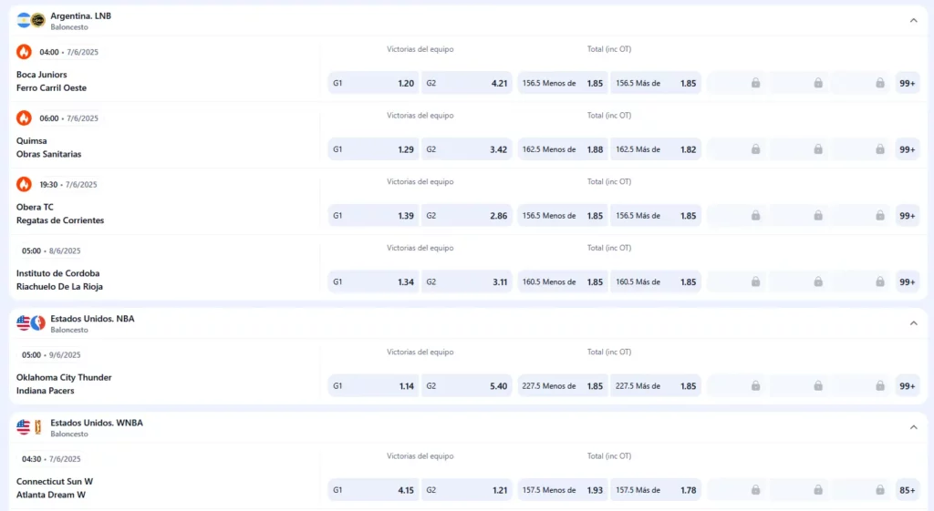This screenshot has width=934, height=511.
Task: Open 85+ markets for Connecticut Sun match
Action: [907, 490]
